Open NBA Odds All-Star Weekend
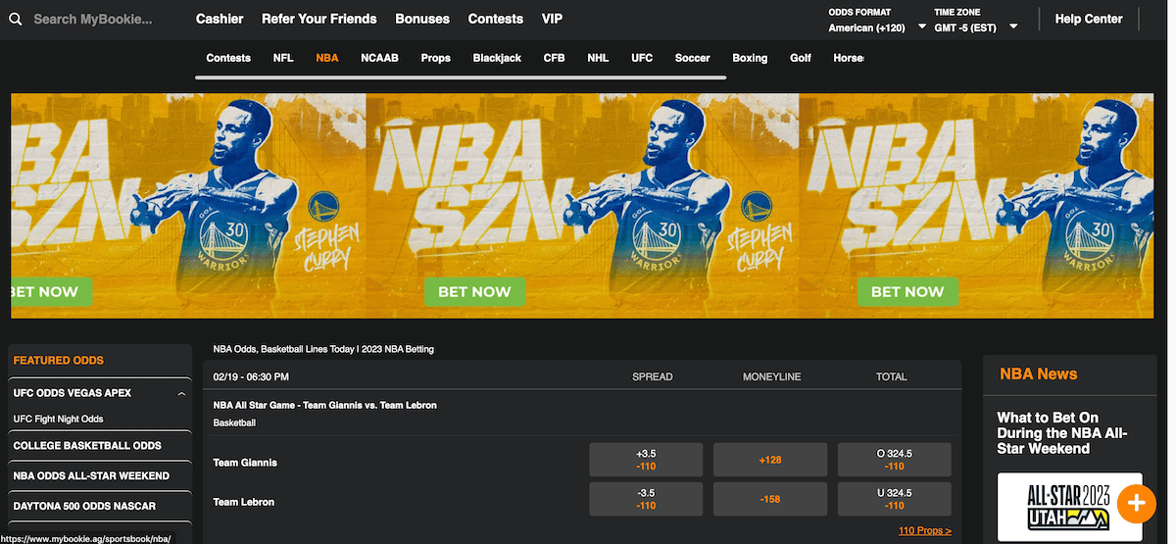Screen dimensions: 1176x544 [x=91, y=476]
